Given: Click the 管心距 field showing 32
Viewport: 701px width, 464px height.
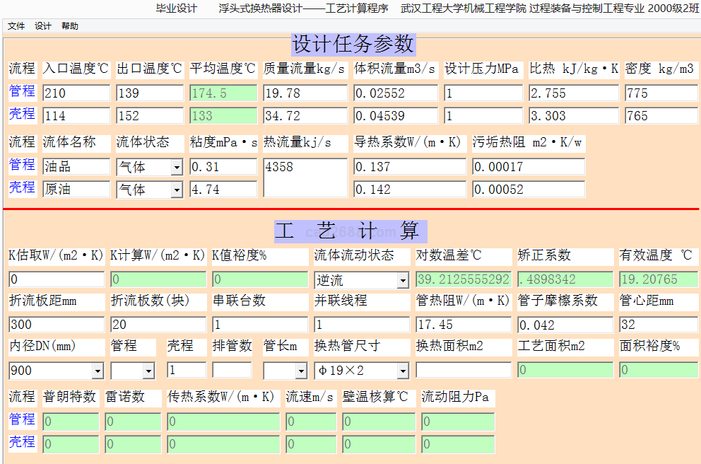Looking at the screenshot, I should click(x=659, y=325).
